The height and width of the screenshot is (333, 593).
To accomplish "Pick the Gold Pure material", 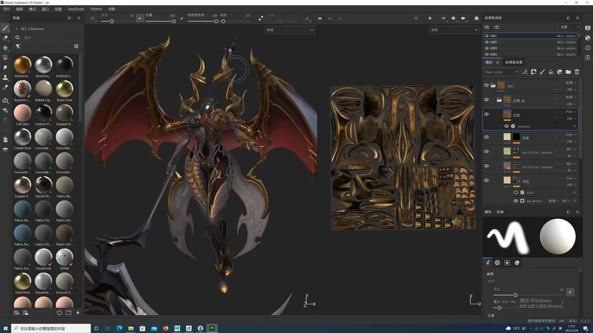I will point(22,283).
